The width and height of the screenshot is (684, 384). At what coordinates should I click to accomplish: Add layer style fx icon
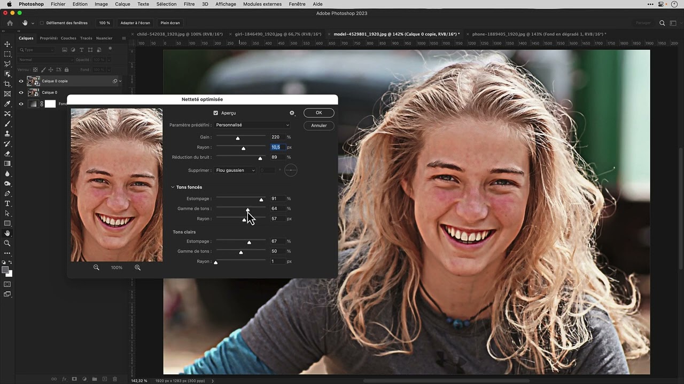click(x=64, y=379)
